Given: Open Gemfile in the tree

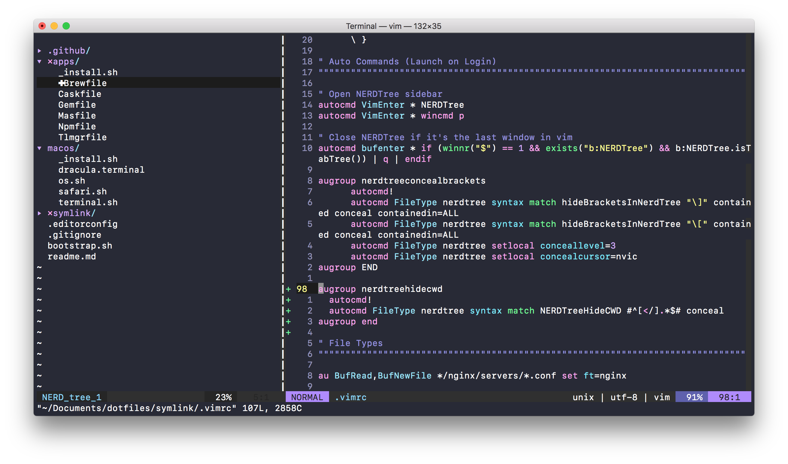Looking at the screenshot, I should (x=77, y=105).
